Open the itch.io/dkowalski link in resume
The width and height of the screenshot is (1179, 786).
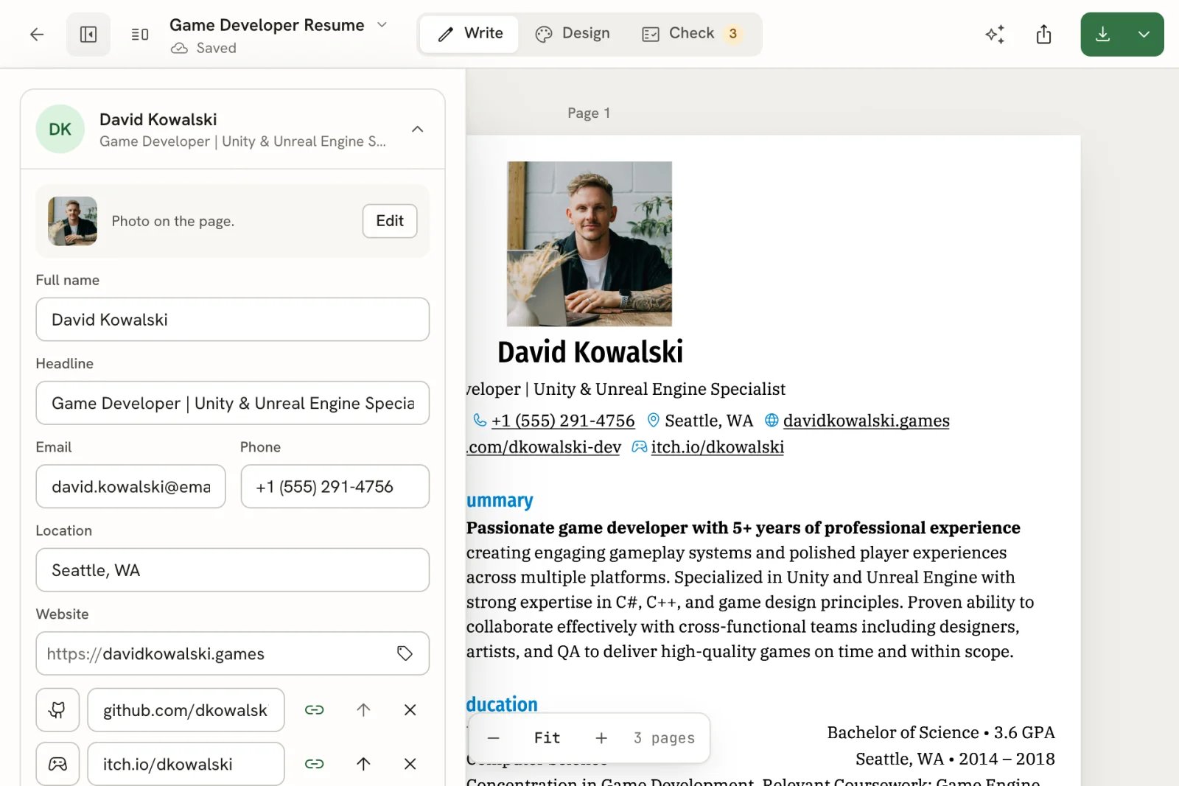717,447
